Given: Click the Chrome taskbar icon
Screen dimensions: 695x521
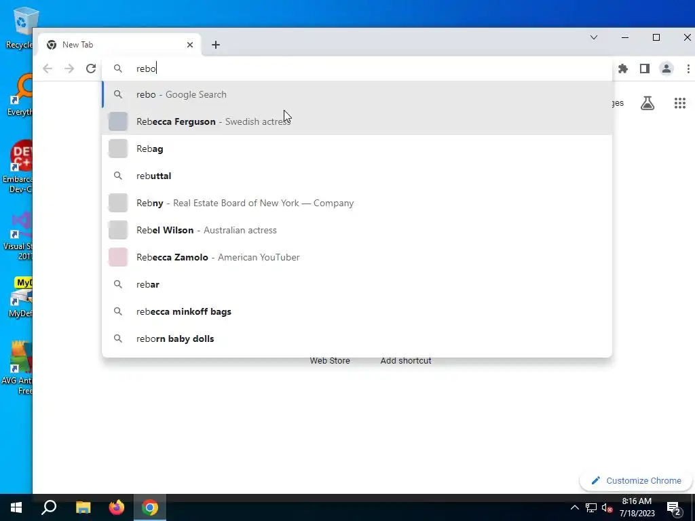Looking at the screenshot, I should pos(150,507).
